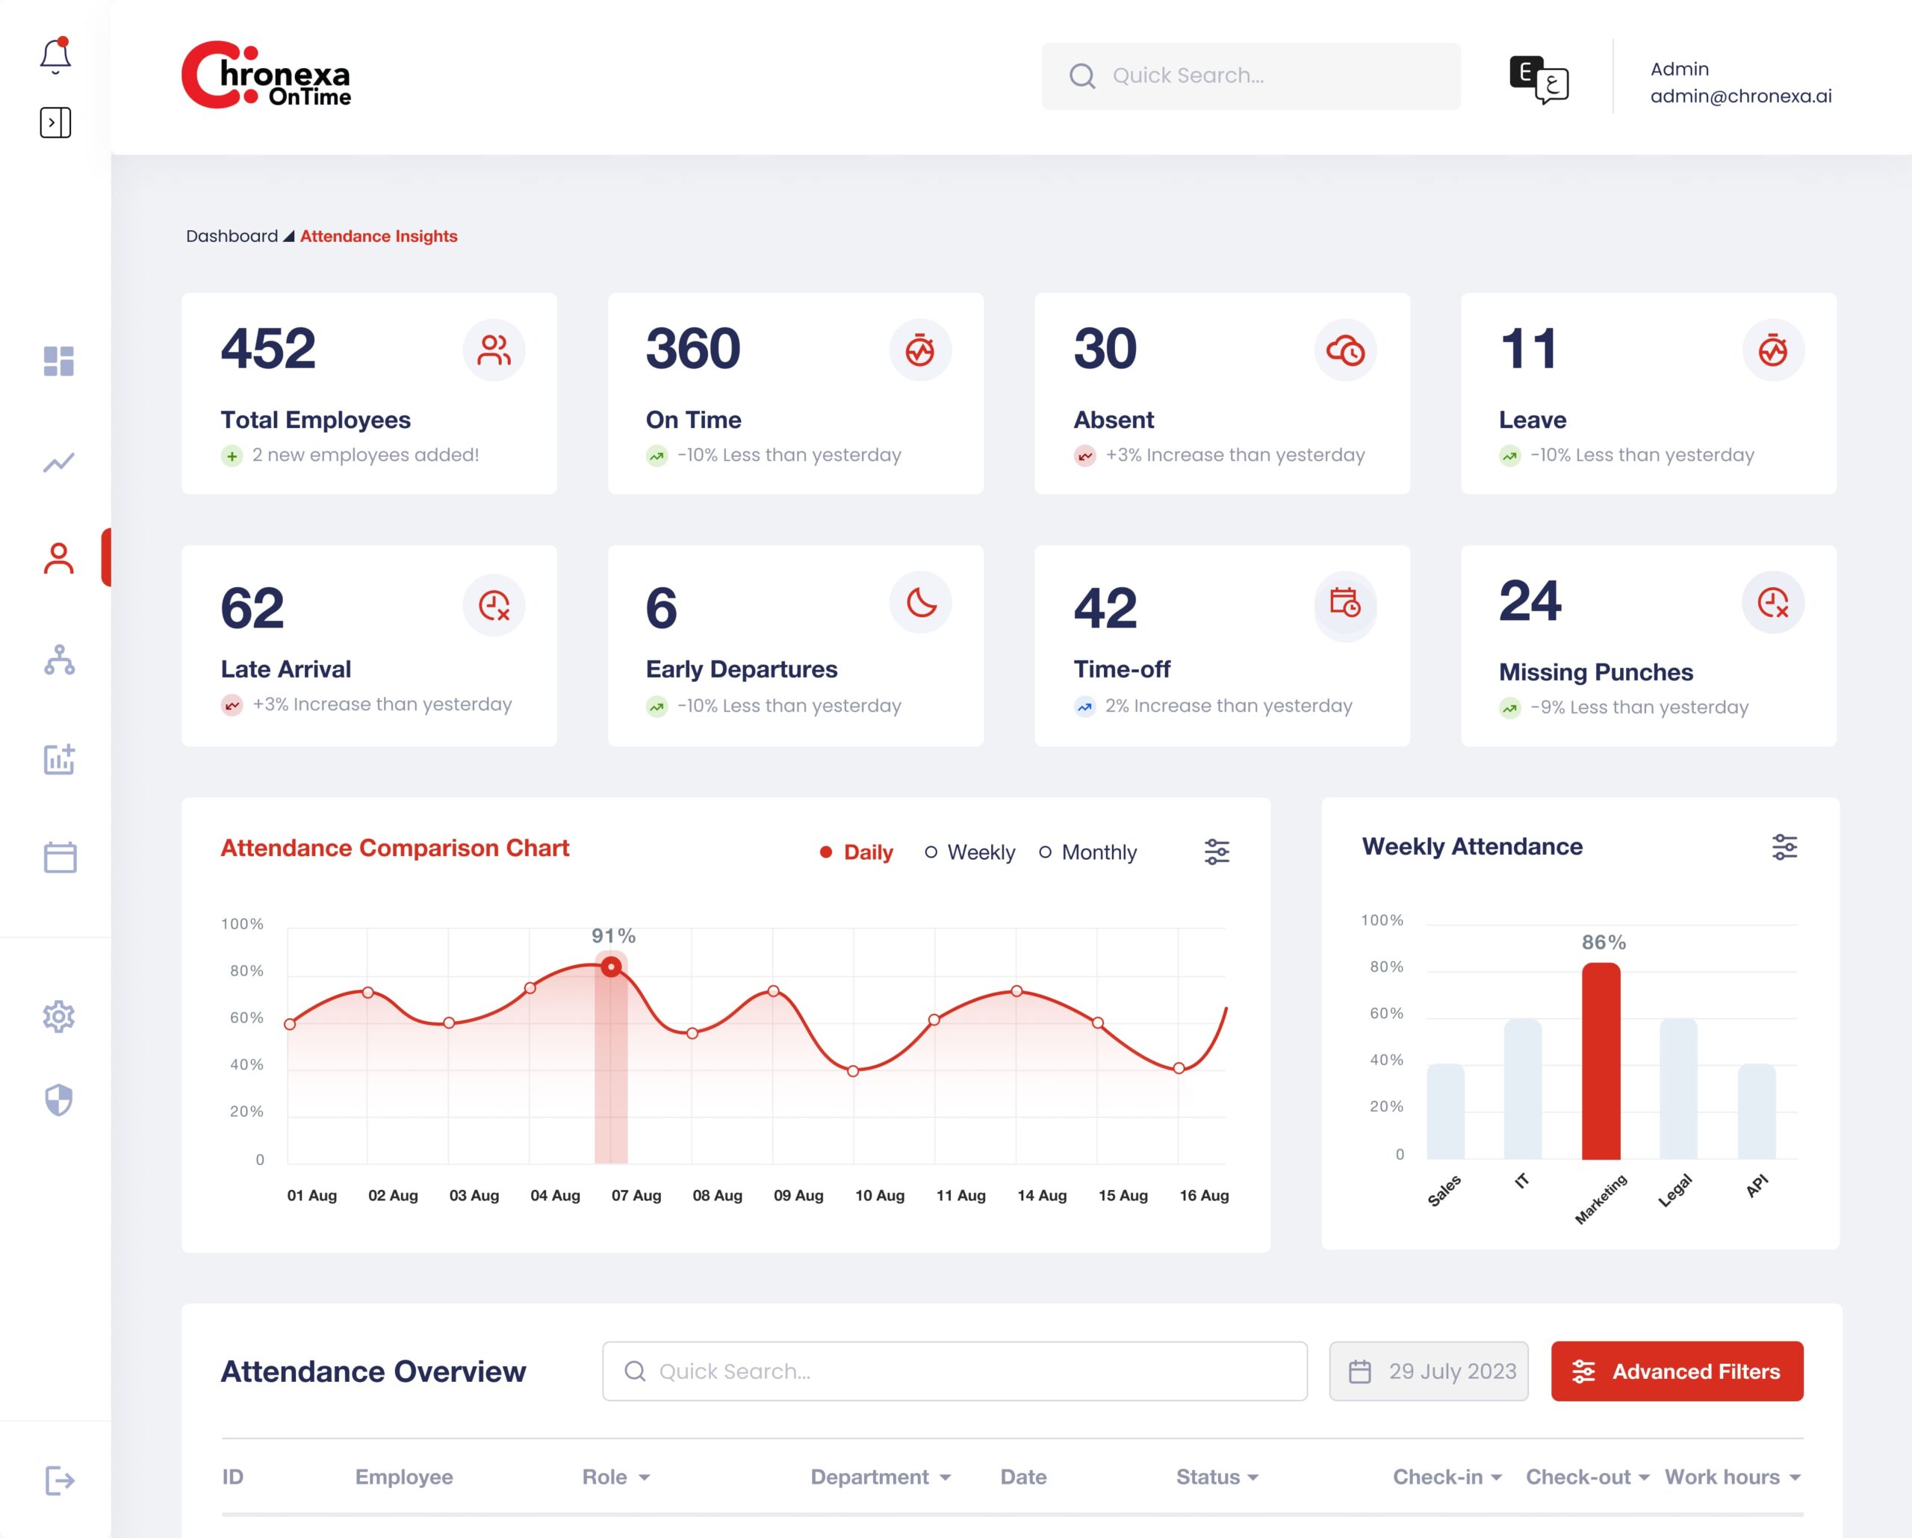Click the language translation icon
The height and width of the screenshot is (1538, 1912).
point(1539,79)
